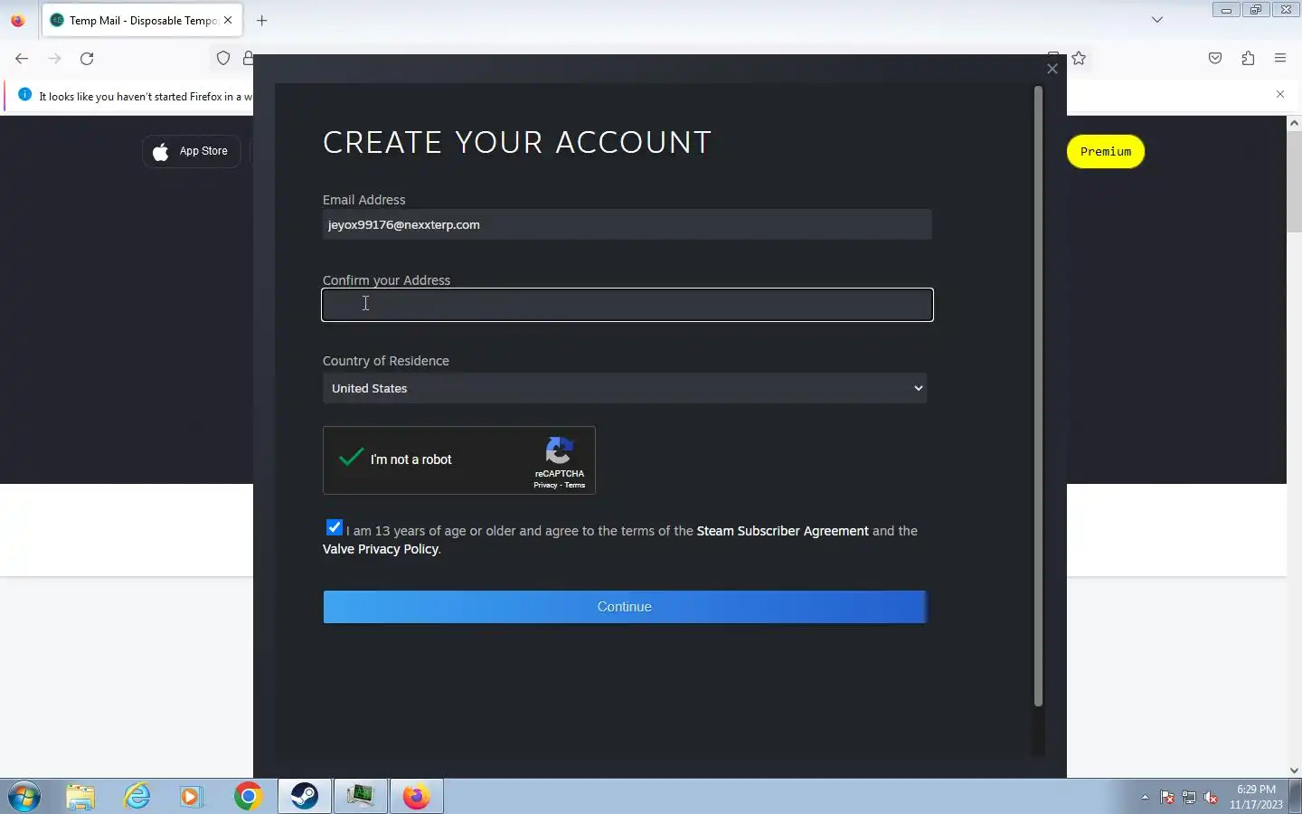The width and height of the screenshot is (1302, 814).
Task: Open the reCAPTCHA Terms link
Action: click(x=575, y=486)
